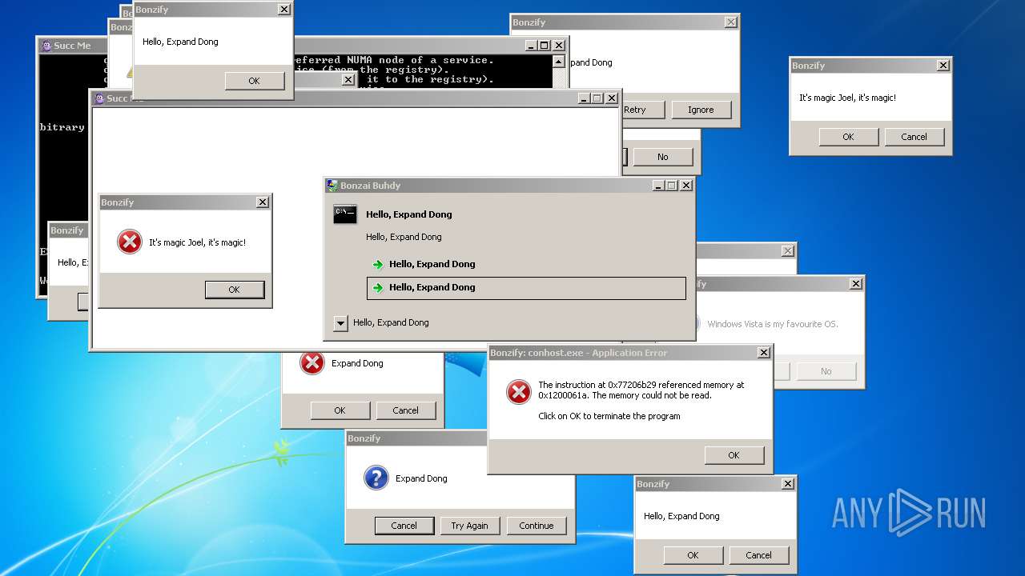Click OK in the error 'It's magic Joel' dialog

pyautogui.click(x=234, y=290)
